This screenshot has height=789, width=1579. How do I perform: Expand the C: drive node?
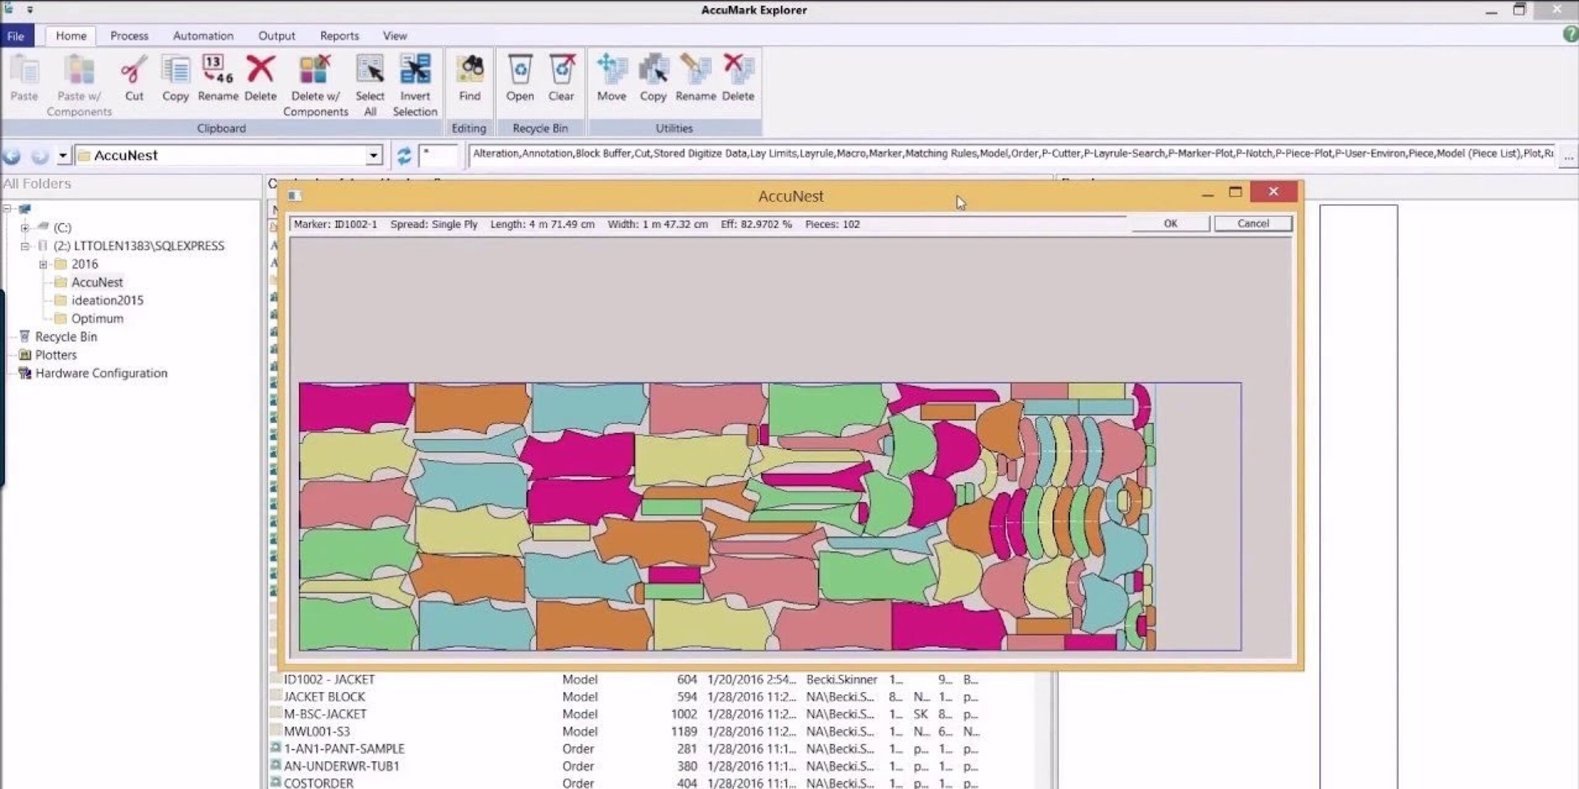(x=25, y=228)
